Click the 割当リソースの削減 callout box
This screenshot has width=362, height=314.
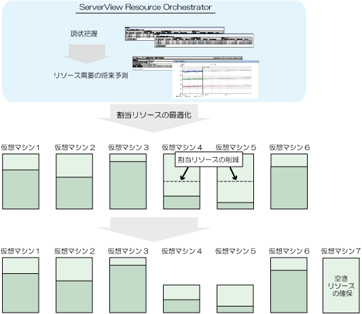click(x=209, y=160)
